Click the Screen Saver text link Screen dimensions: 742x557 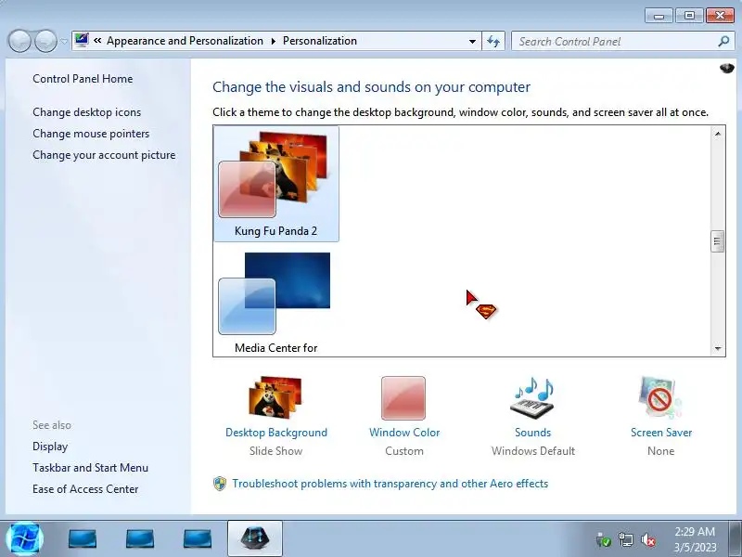tap(661, 433)
